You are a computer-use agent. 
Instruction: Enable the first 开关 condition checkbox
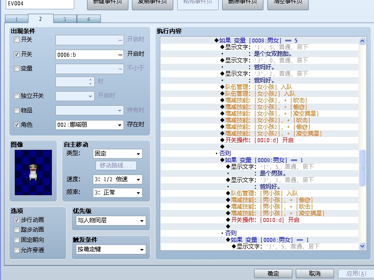click(16, 39)
